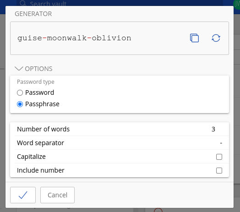
Task: Click the Capitalize row label
Action: click(31, 157)
